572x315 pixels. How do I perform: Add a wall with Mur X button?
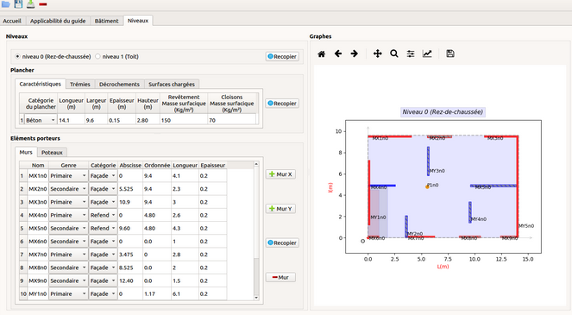pos(280,174)
